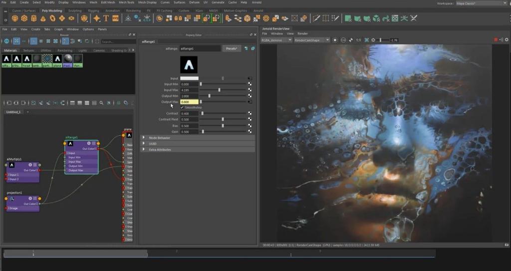
Task: Expand the Node Behavior section
Action: (x=198, y=138)
